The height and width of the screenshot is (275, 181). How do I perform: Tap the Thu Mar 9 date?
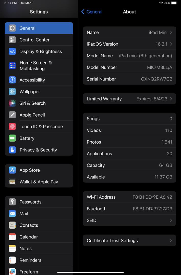(26, 3)
